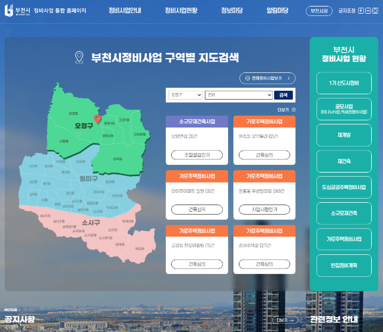Screen dimensions: 383x332
Task: Click 사업시행인가 status button
Action: (x=264, y=209)
